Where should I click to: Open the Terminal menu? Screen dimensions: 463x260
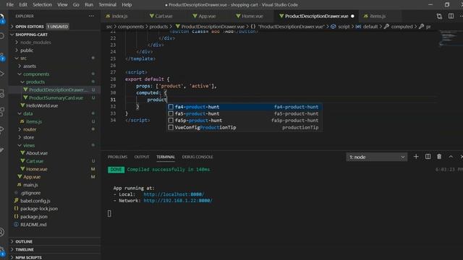click(108, 5)
